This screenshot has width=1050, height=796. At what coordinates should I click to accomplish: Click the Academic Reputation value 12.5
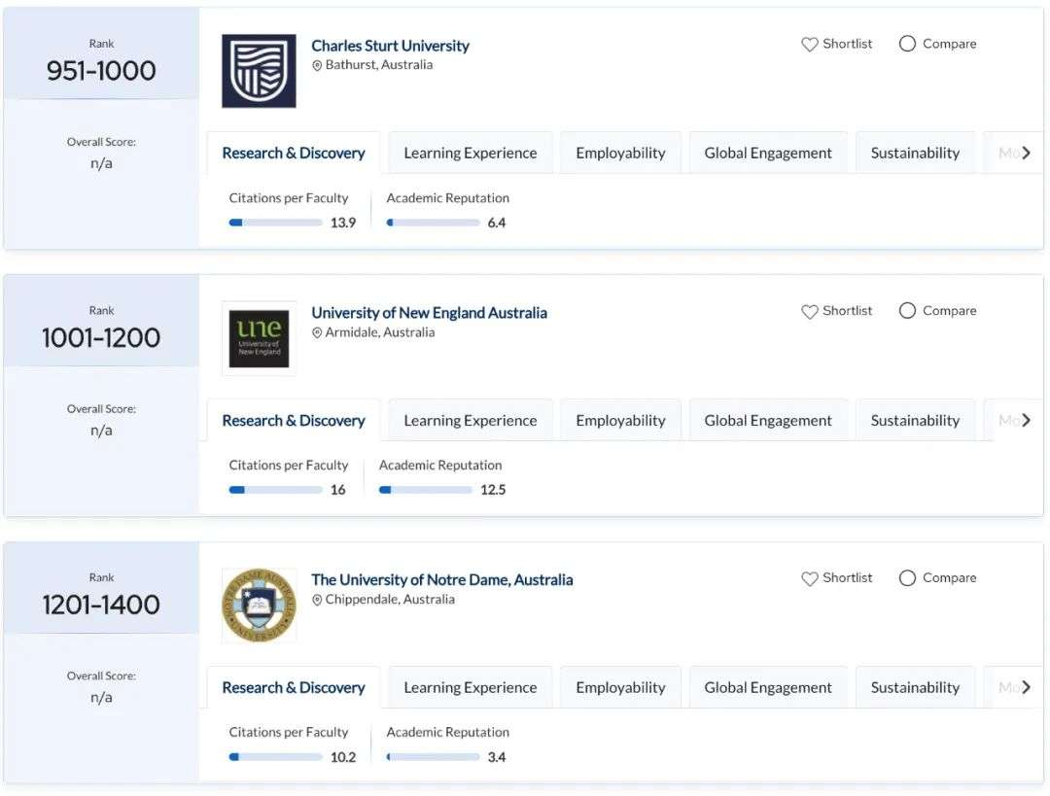pos(493,490)
